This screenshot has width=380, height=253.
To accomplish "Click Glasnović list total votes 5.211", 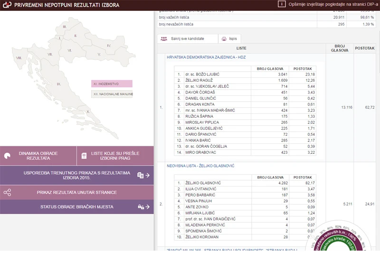I will [x=348, y=204].
